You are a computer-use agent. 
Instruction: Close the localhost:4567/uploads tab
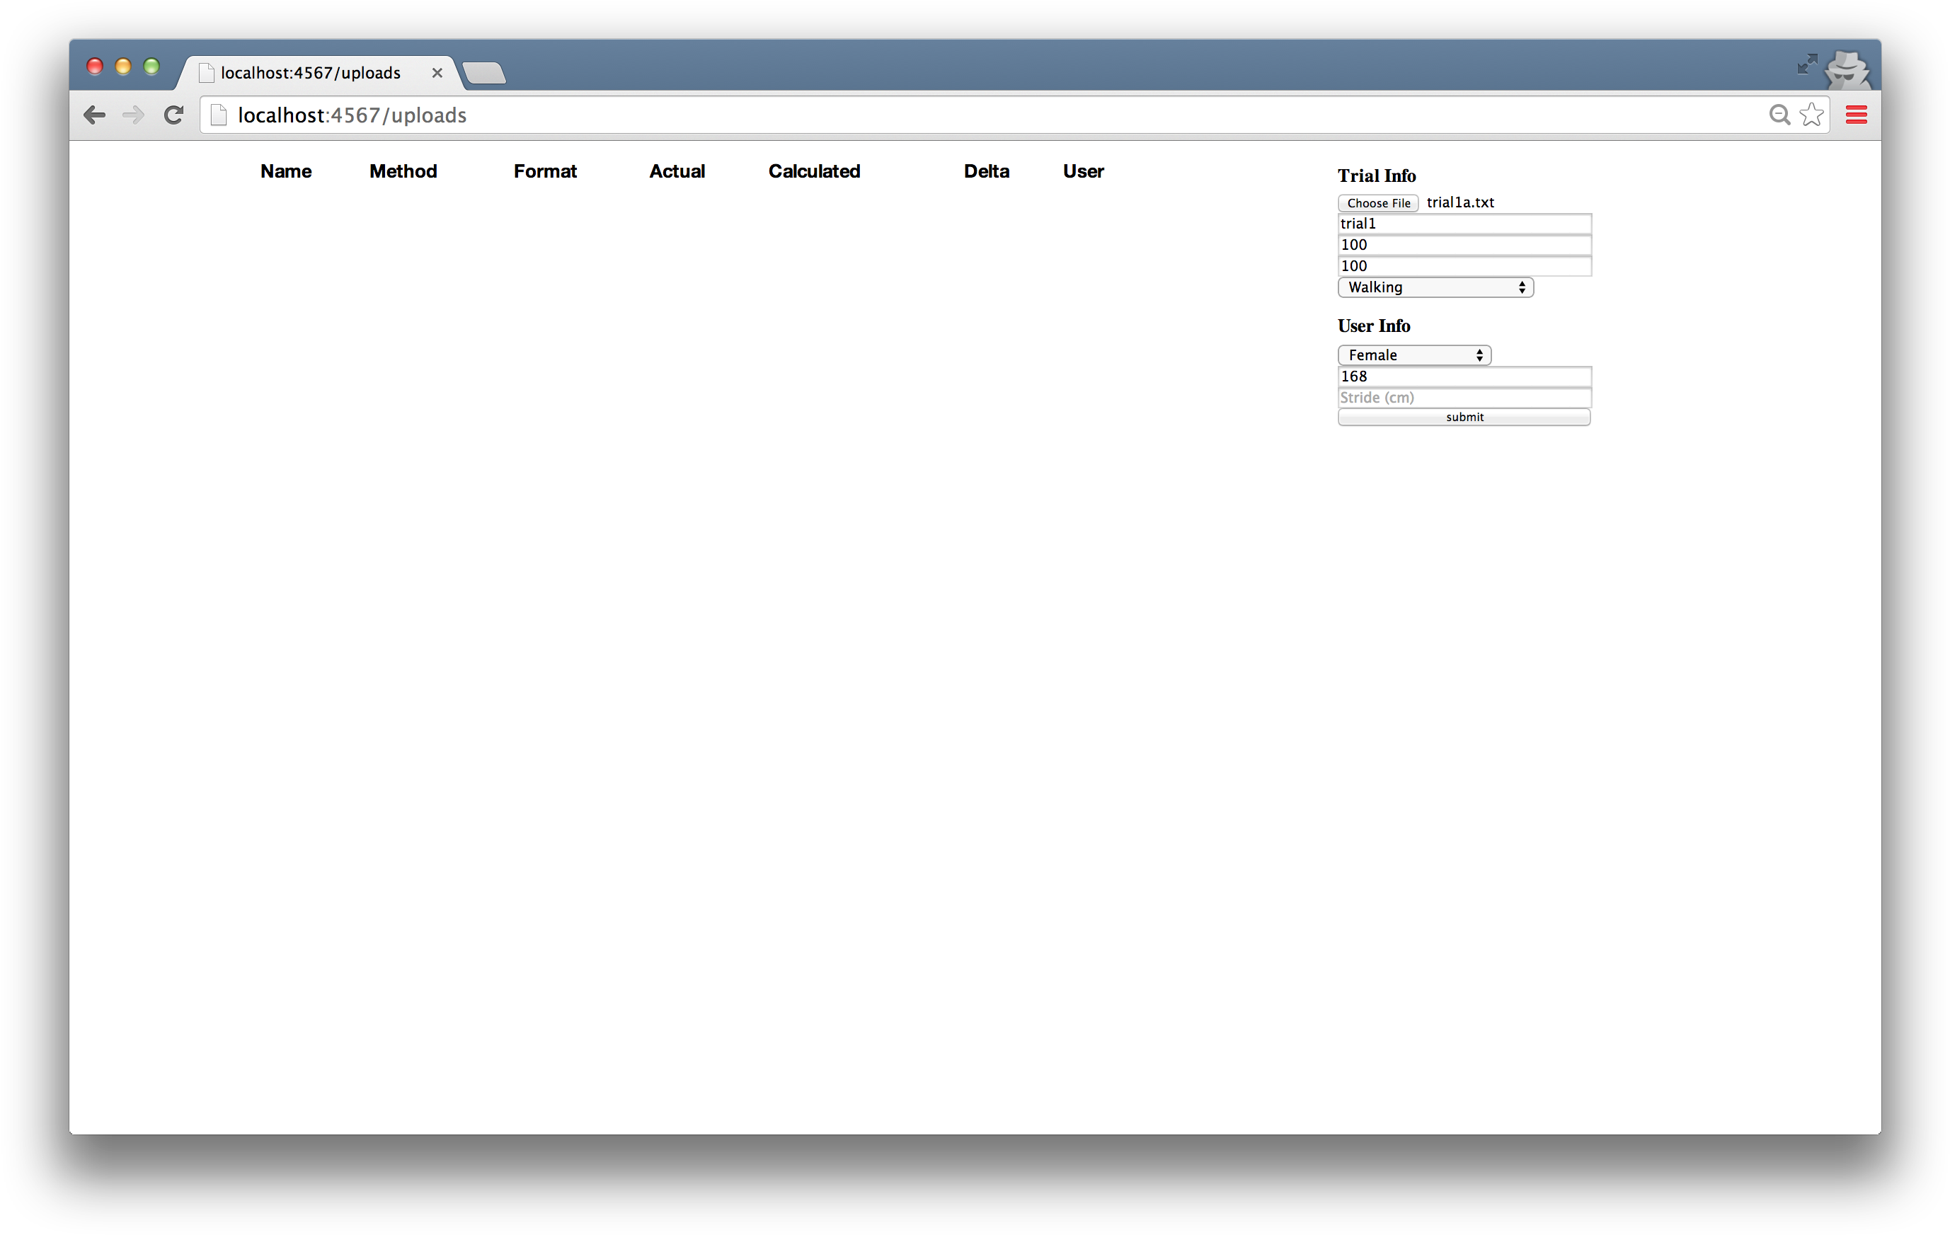[437, 73]
